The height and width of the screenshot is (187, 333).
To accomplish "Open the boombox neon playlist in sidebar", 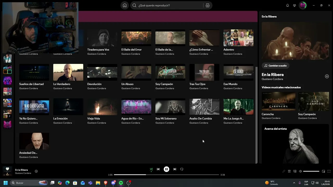I will tap(8, 81).
